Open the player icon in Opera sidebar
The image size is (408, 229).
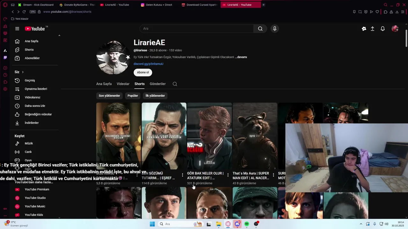[x=5, y=68]
